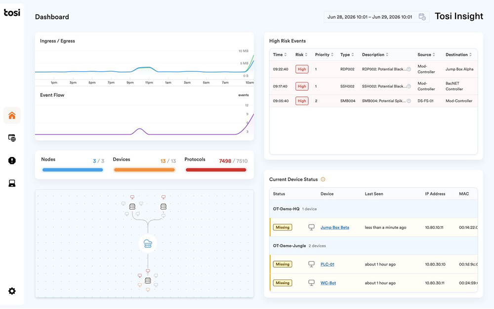Open the devices laptop sidebar icon
This screenshot has width=494, height=309.
pyautogui.click(x=12, y=183)
